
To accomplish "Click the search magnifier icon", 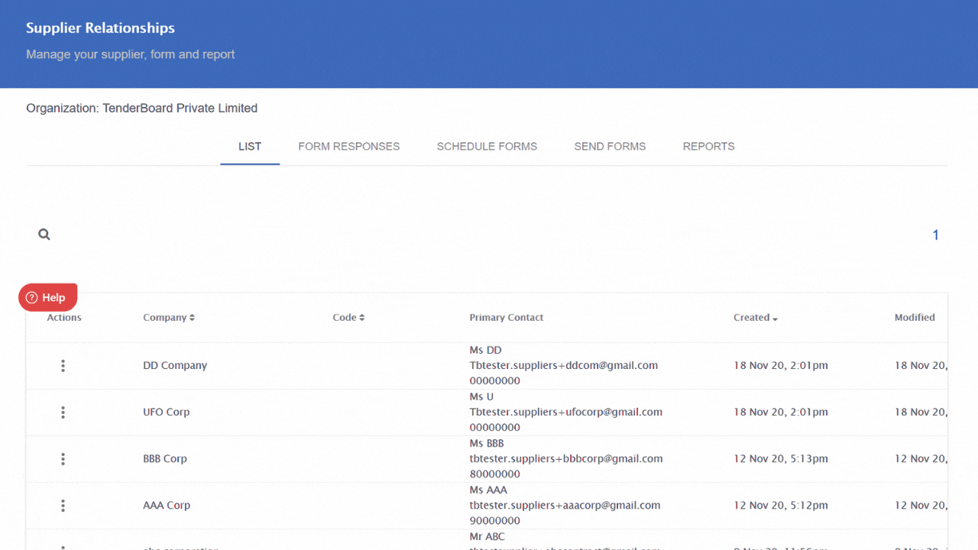I will point(44,235).
